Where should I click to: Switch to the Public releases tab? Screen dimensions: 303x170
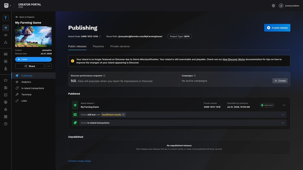pyautogui.click(x=77, y=46)
